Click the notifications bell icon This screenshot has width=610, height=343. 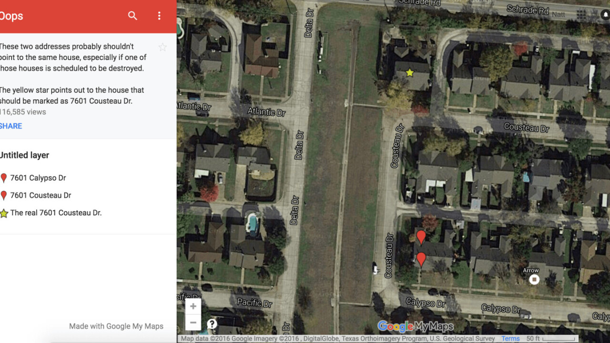coord(605,15)
